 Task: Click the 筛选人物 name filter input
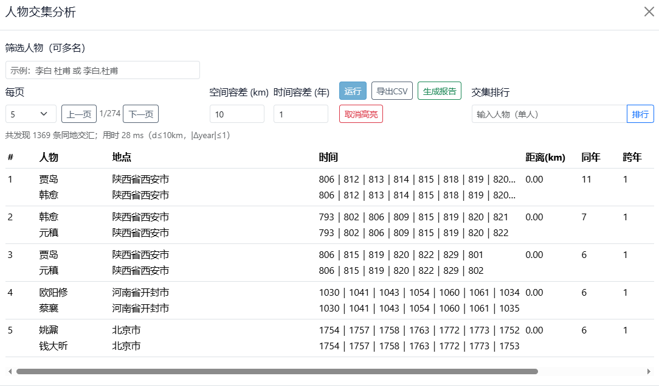tap(103, 70)
